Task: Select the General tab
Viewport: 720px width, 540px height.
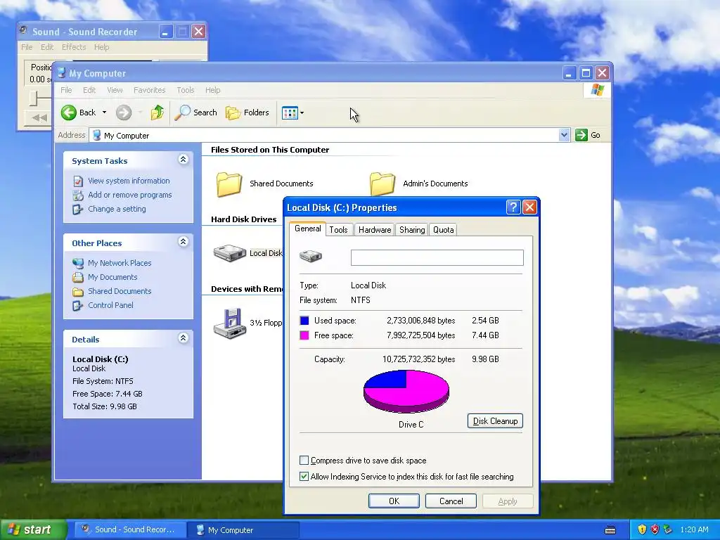Action: coord(308,229)
